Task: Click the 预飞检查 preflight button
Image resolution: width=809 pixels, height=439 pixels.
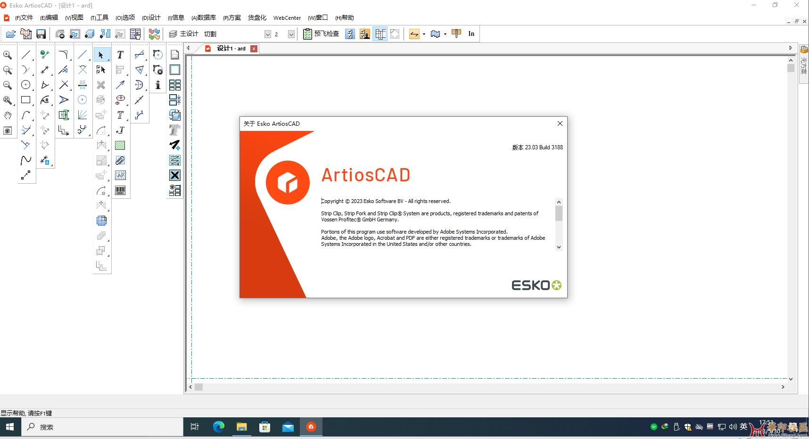Action: pyautogui.click(x=322, y=34)
